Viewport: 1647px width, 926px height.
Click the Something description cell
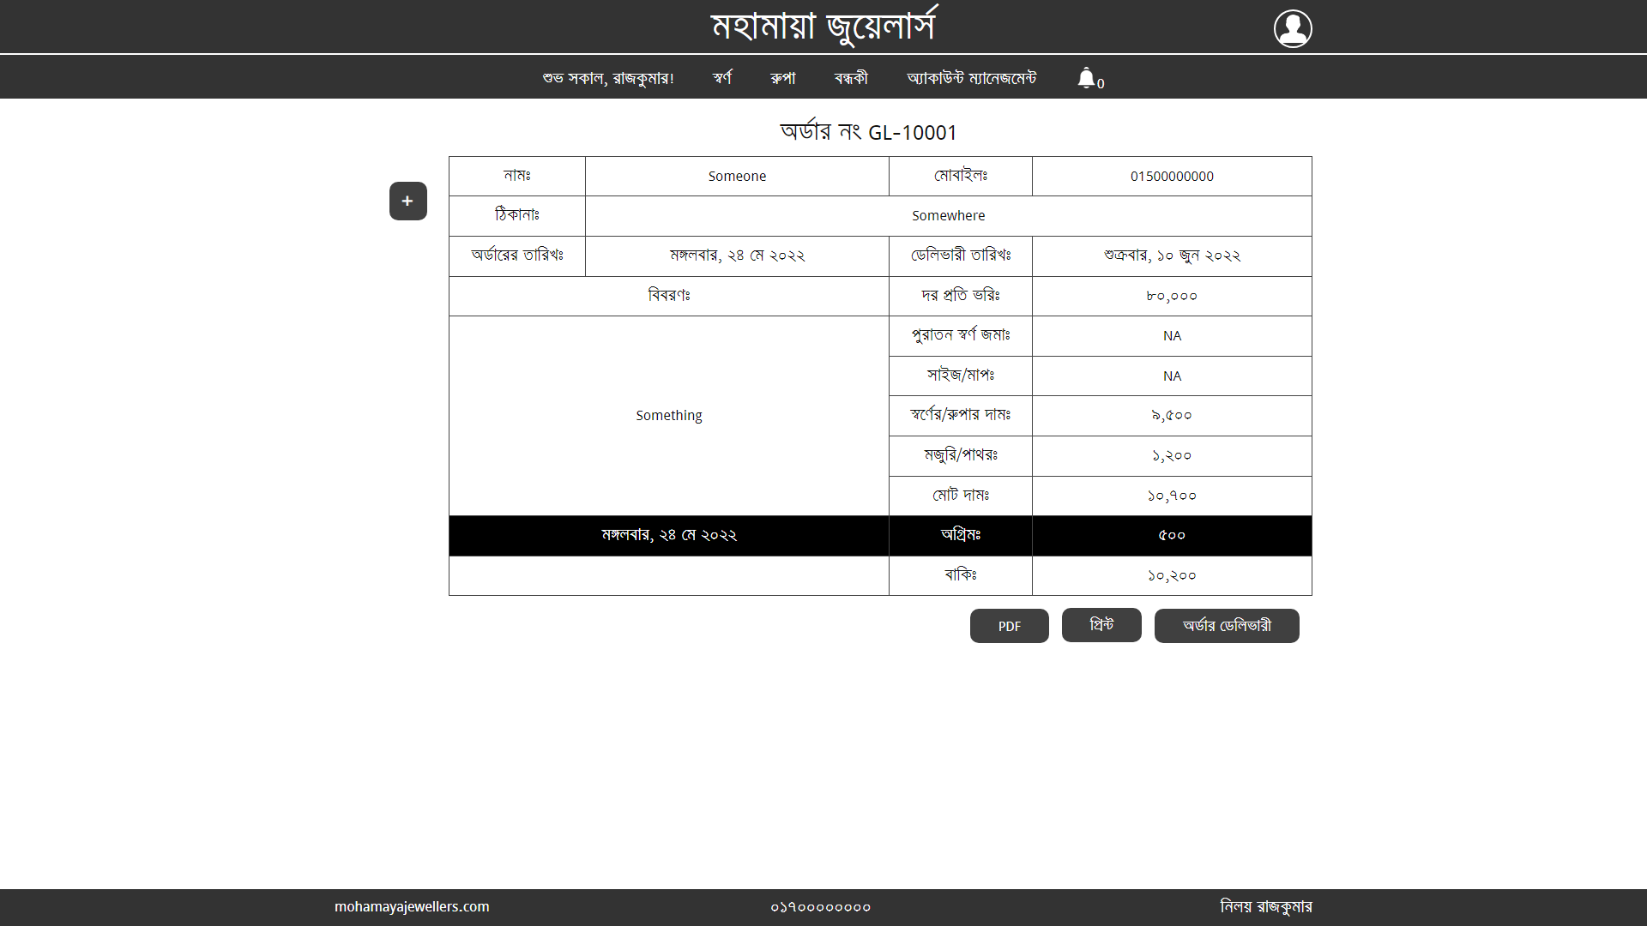point(668,415)
